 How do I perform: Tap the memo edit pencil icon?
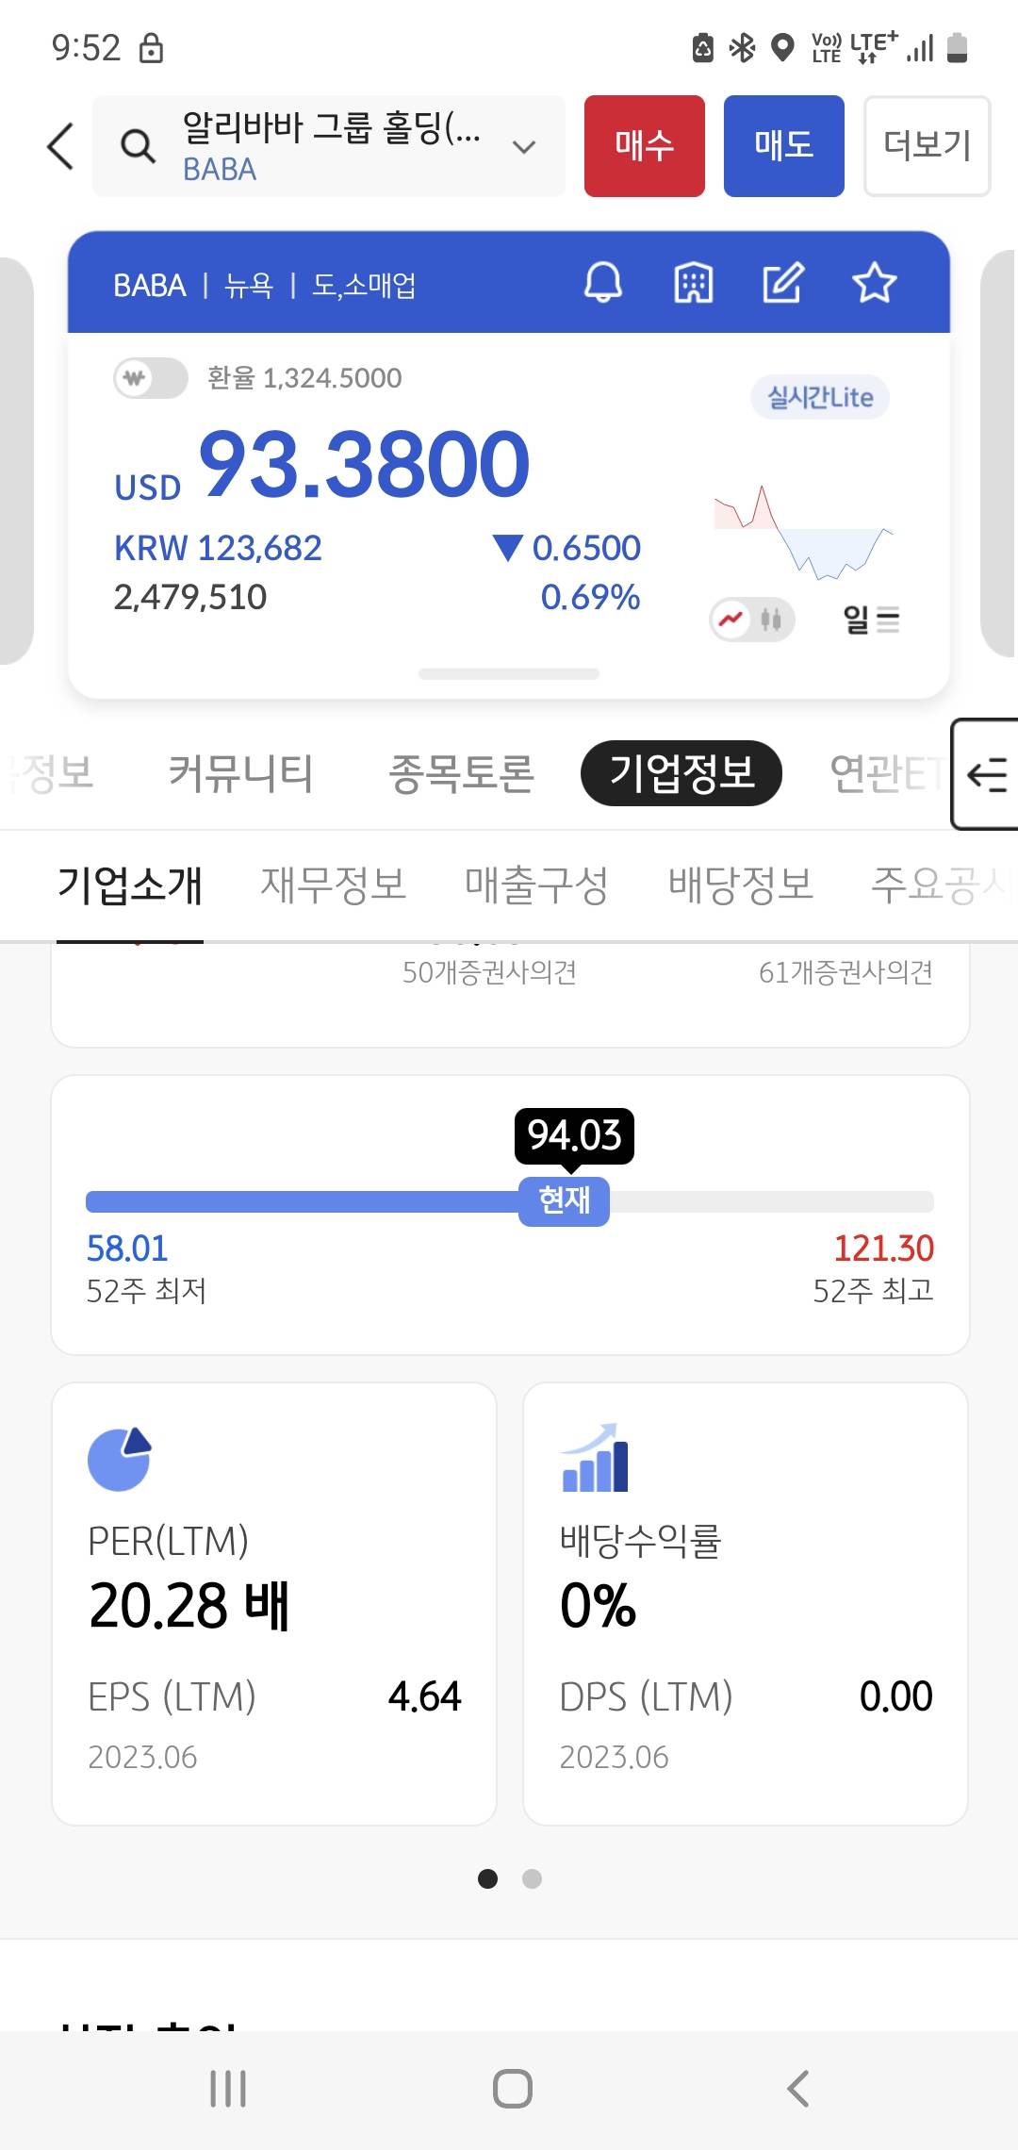click(x=783, y=283)
